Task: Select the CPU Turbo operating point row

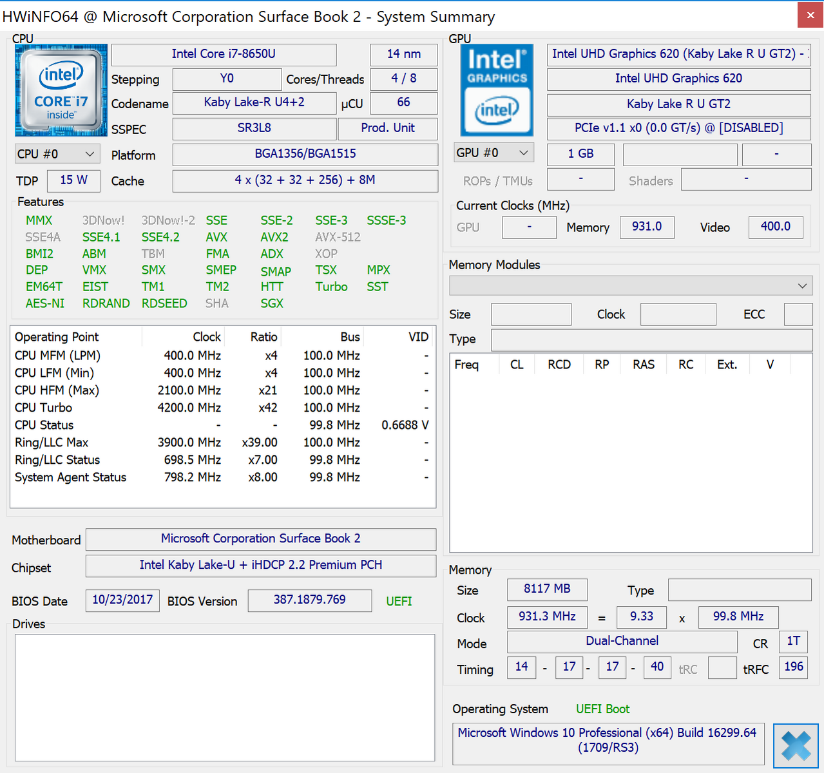Action: coord(43,408)
